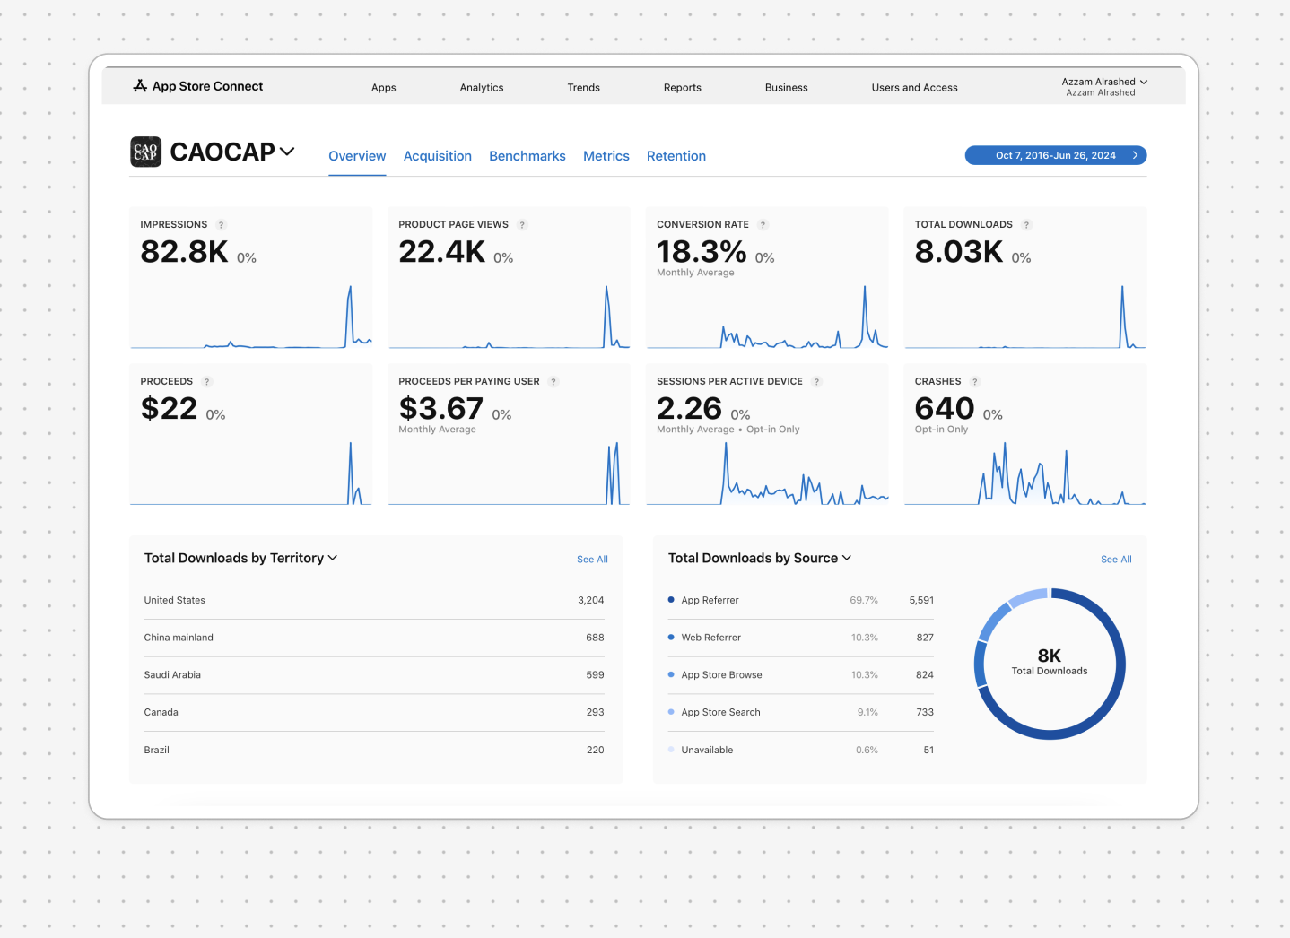Screen dimensions: 1290x938
Task: Click the Unavailable legend dot
Action: 671,750
